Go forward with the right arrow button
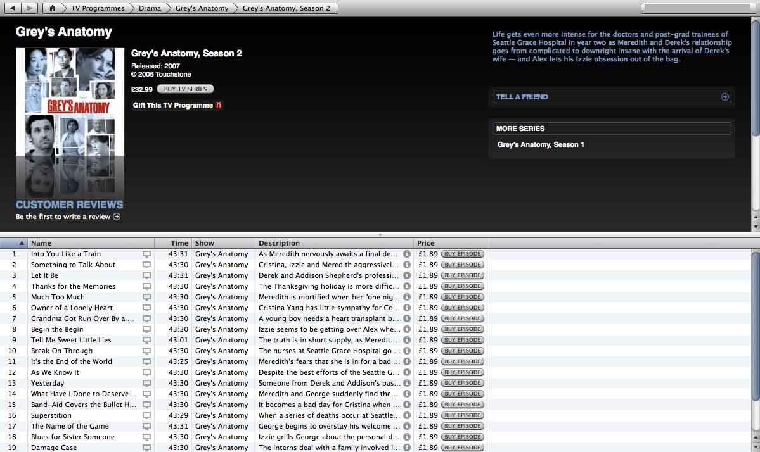This screenshot has width=760, height=452. pyautogui.click(x=29, y=8)
